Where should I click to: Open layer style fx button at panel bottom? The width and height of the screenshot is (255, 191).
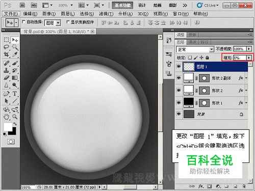point(200,186)
